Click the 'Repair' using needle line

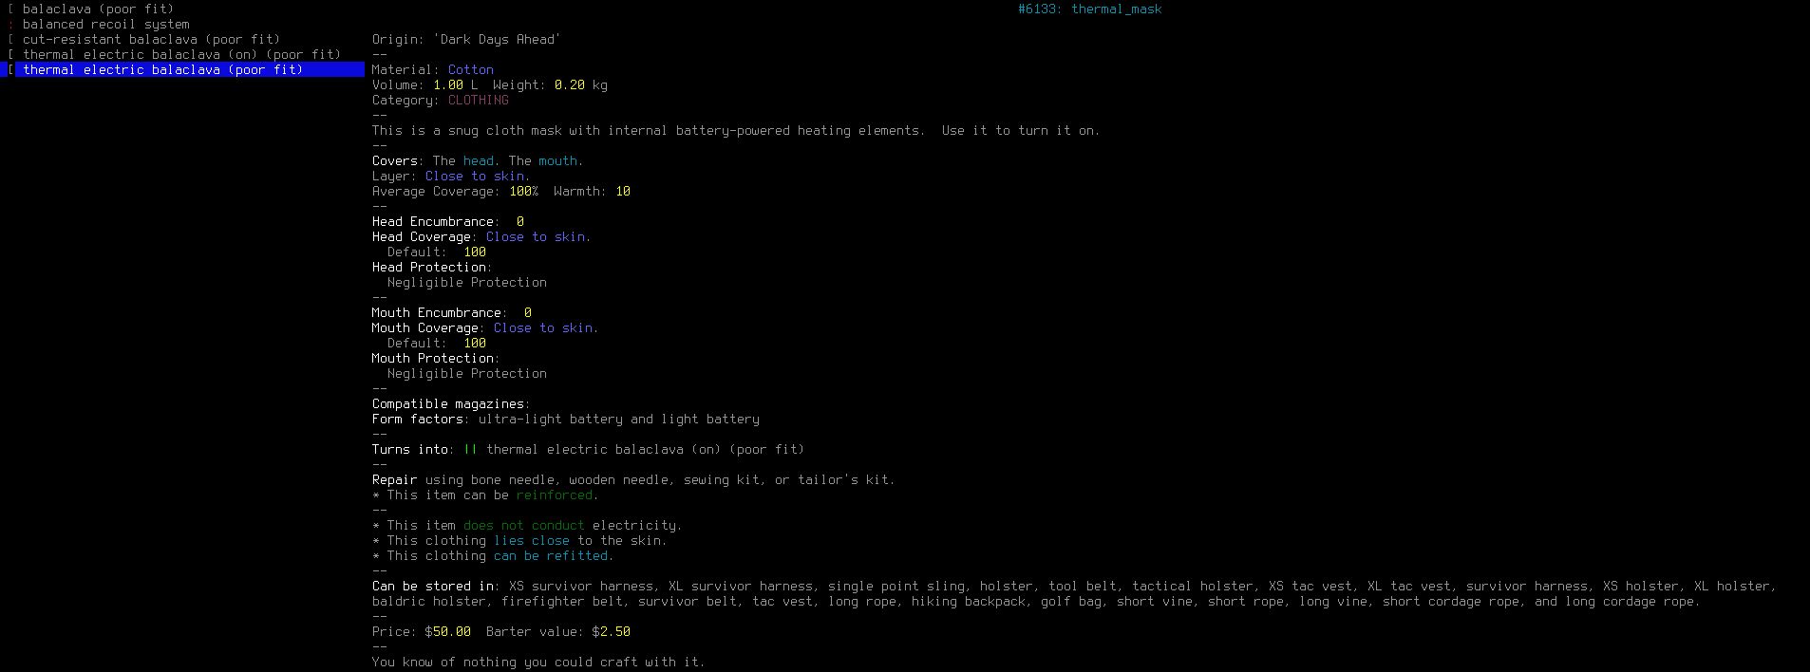(x=633, y=480)
